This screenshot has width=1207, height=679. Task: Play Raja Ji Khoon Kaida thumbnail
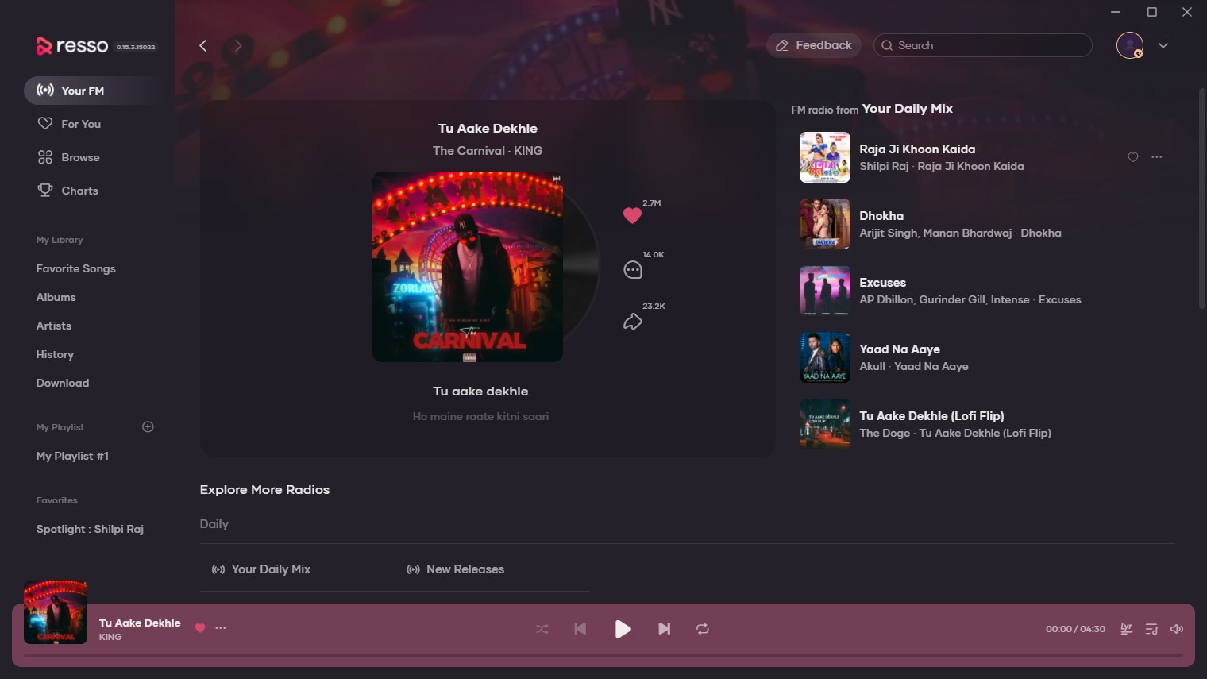[x=824, y=157]
